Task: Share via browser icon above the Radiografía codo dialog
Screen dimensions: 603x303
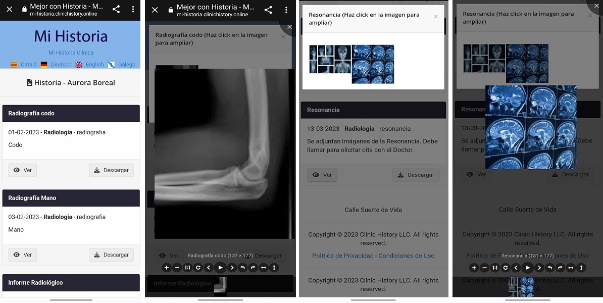Action: click(x=269, y=10)
